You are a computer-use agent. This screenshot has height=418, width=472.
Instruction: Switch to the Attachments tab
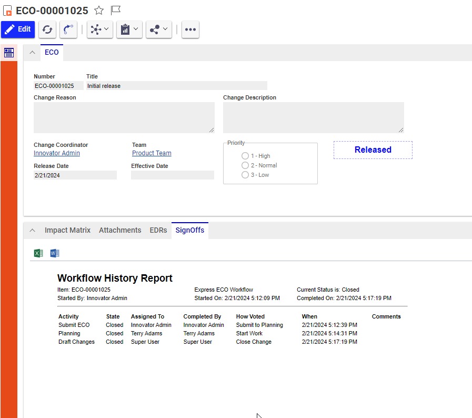120,231
